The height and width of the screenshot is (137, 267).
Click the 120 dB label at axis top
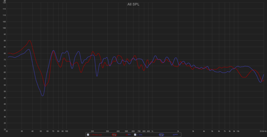coord(4,3)
